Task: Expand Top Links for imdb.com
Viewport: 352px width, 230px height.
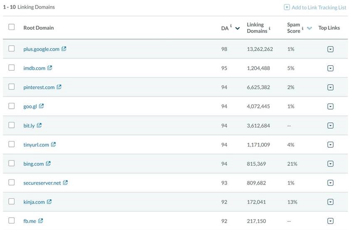Action: pos(330,68)
